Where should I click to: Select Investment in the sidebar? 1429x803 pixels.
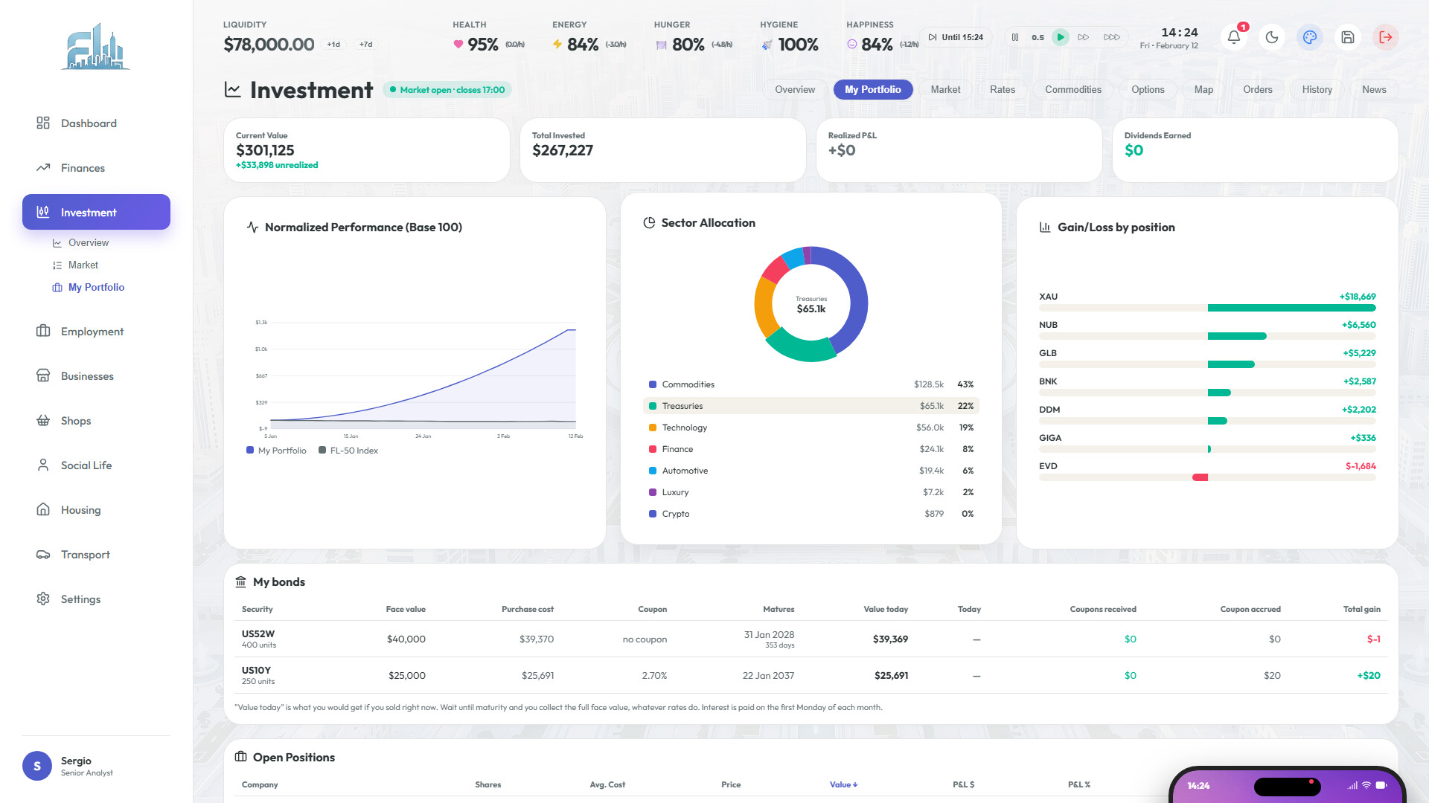point(96,212)
